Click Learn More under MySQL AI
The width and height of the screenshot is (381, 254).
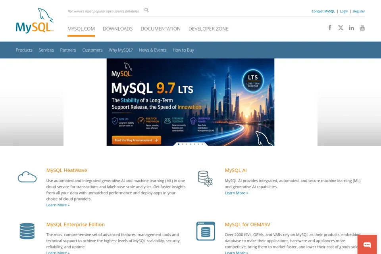click(237, 193)
